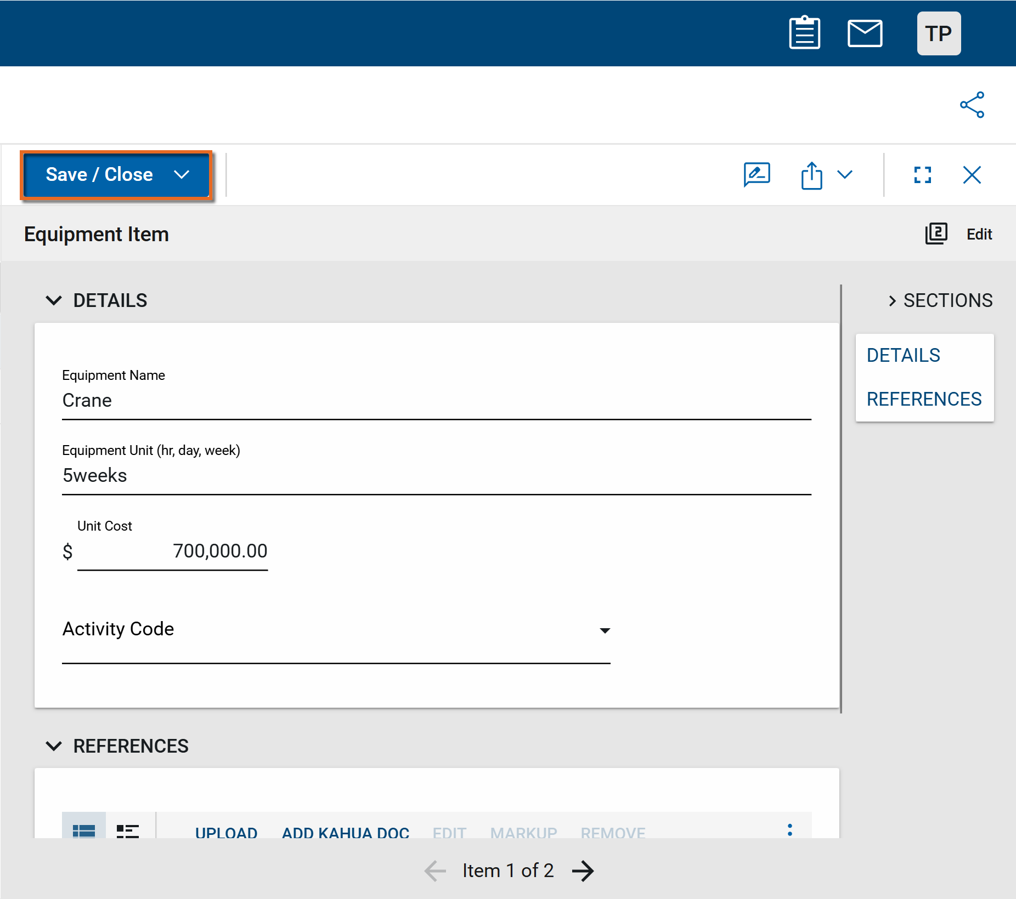Click the Equipment Name field

click(x=436, y=401)
